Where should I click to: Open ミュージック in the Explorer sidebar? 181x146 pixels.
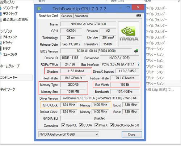click(x=10, y=54)
